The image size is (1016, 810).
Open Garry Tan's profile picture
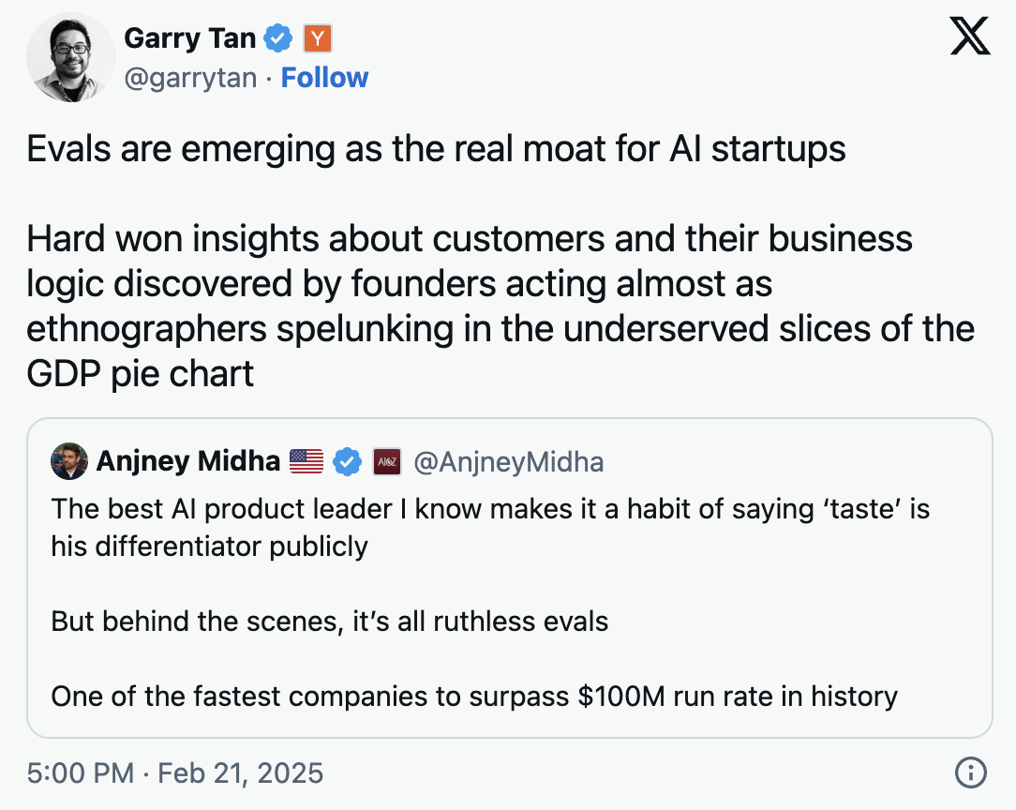[70, 56]
